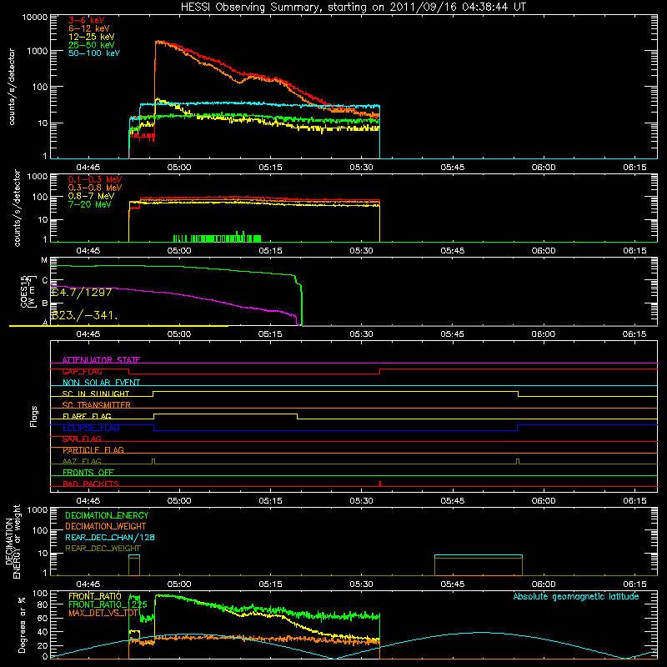Click the SC_TRANSMITTER flag label
Image resolution: width=667 pixels, height=667 pixels.
(x=96, y=405)
